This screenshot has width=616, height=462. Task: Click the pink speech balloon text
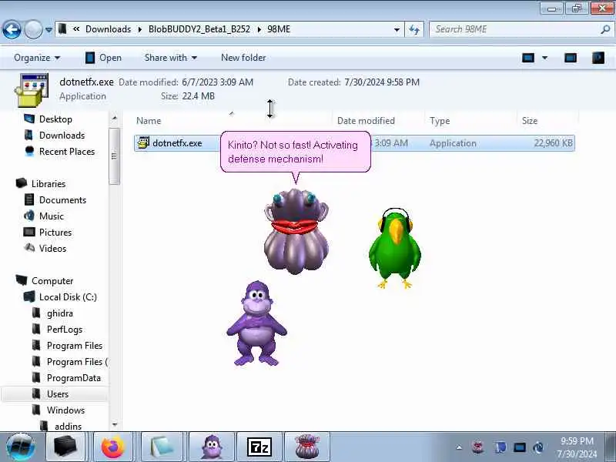coord(293,152)
